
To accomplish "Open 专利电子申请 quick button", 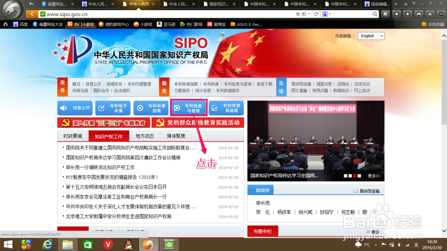I will 113,108.
